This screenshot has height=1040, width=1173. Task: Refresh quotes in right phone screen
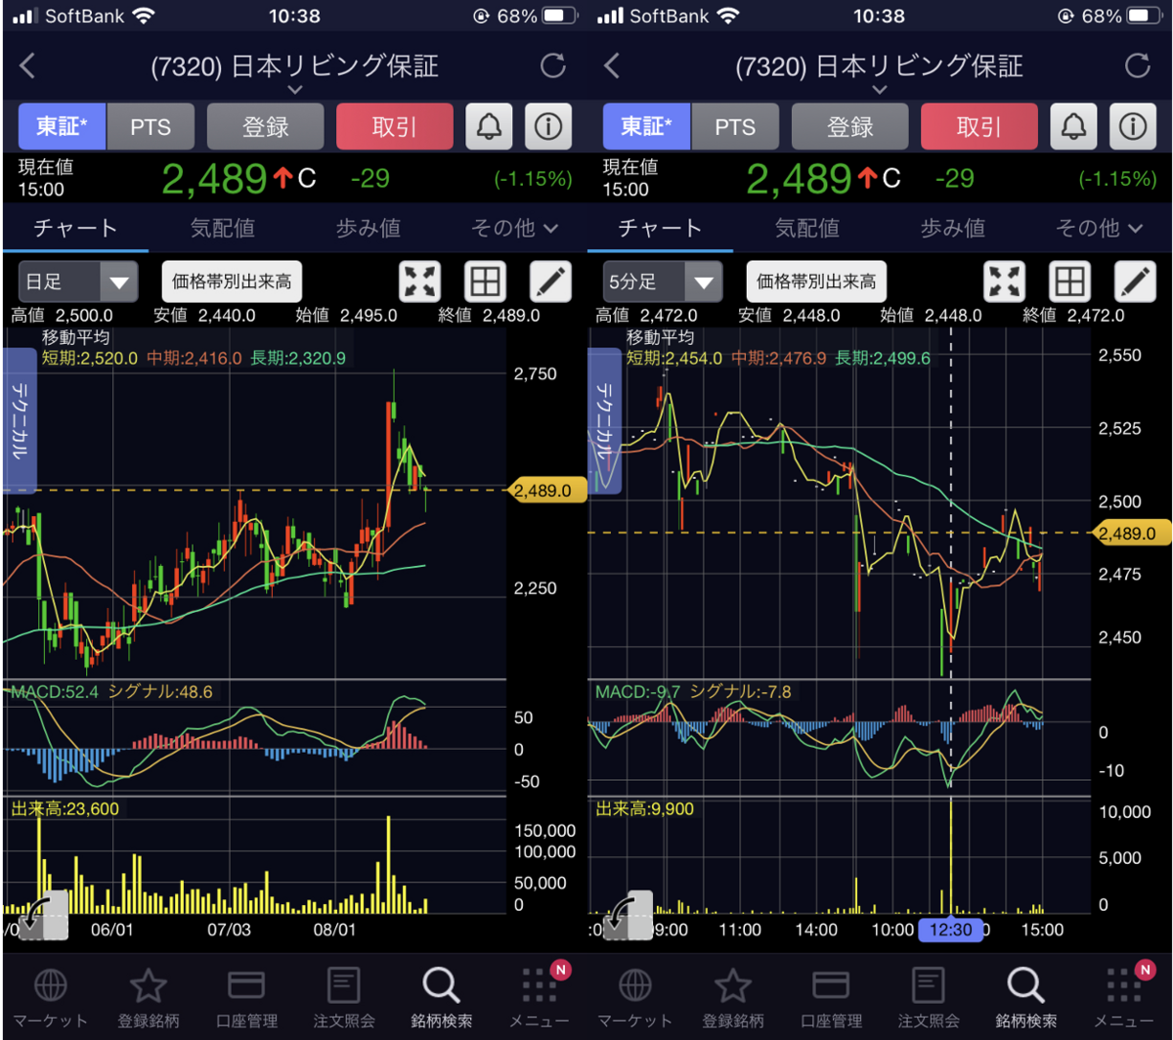(1138, 66)
